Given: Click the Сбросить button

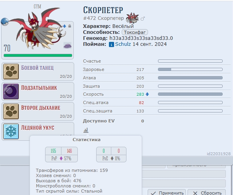Looking at the screenshot, I should tap(207, 193).
